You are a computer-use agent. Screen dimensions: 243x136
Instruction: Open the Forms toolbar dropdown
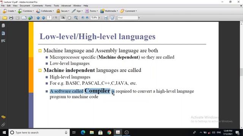coord(92,11)
